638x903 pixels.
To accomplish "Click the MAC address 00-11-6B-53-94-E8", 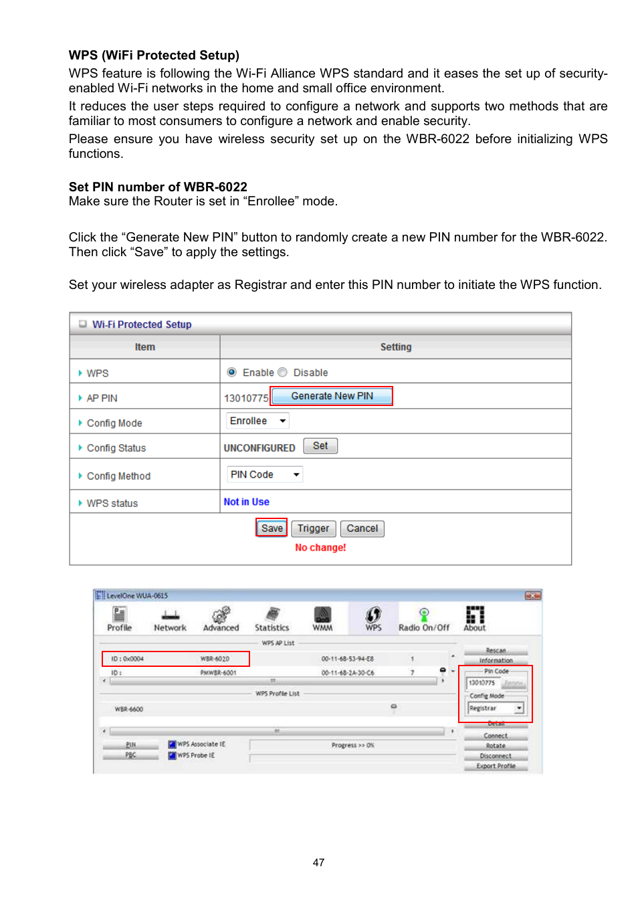I will [348, 659].
